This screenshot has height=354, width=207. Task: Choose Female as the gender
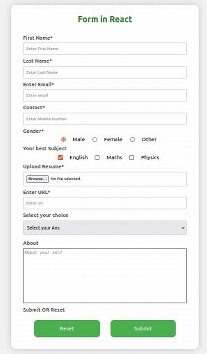(95, 139)
